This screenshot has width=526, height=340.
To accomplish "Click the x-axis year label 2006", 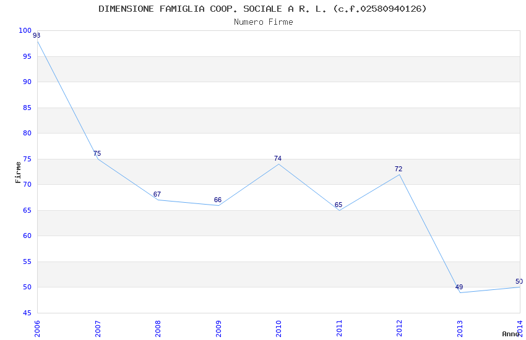I will [37, 329].
